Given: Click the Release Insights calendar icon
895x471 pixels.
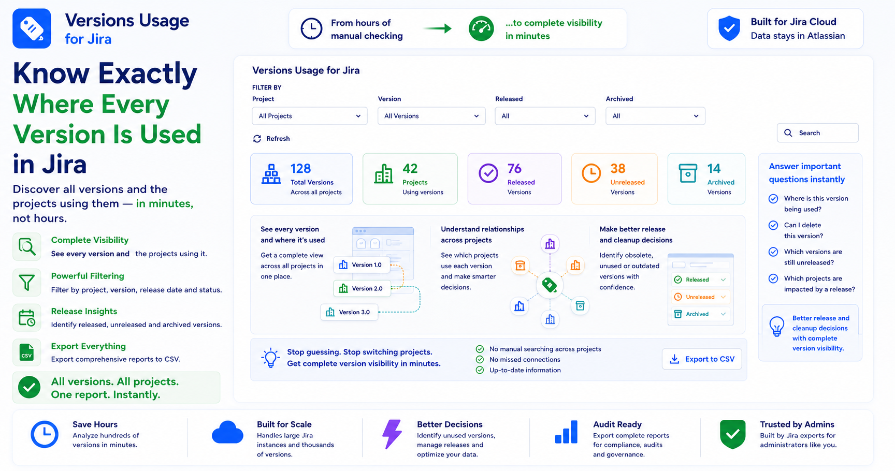Looking at the screenshot, I should point(27,318).
